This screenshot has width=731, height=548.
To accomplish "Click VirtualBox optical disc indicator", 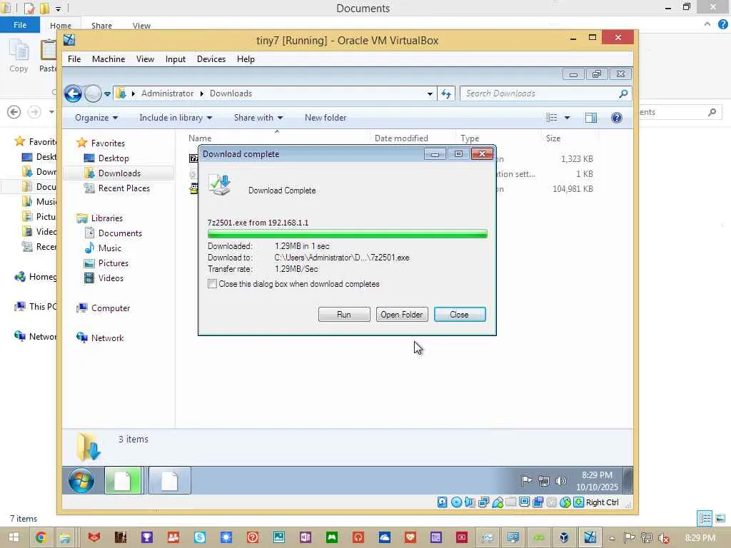I will tap(456, 502).
